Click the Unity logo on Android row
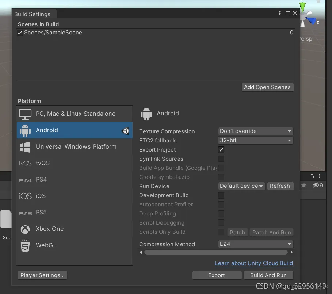Image resolution: width=332 pixels, height=294 pixels. [126, 131]
